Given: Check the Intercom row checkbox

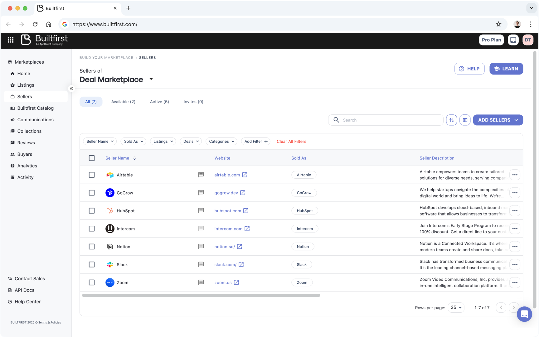Looking at the screenshot, I should [92, 229].
